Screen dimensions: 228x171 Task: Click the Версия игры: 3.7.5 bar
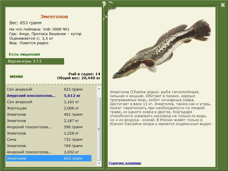pyautogui.click(x=34, y=61)
